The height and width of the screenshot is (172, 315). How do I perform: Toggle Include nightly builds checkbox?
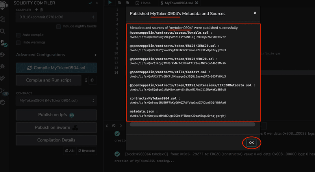pos(58,26)
